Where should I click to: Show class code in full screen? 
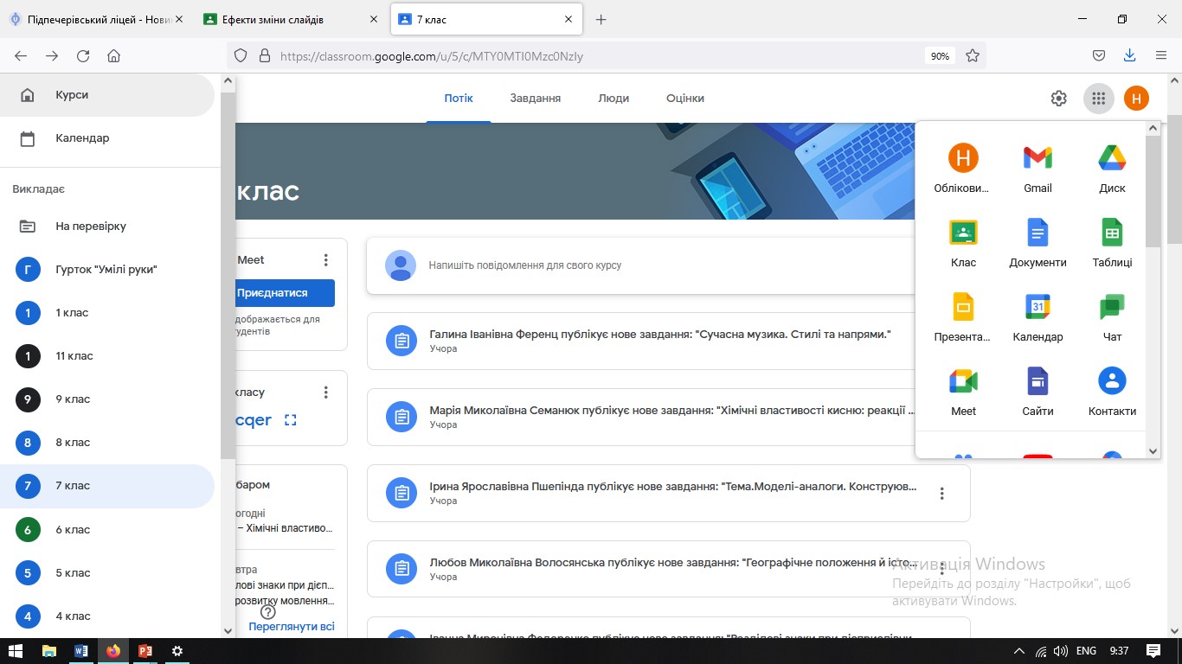[x=291, y=420]
